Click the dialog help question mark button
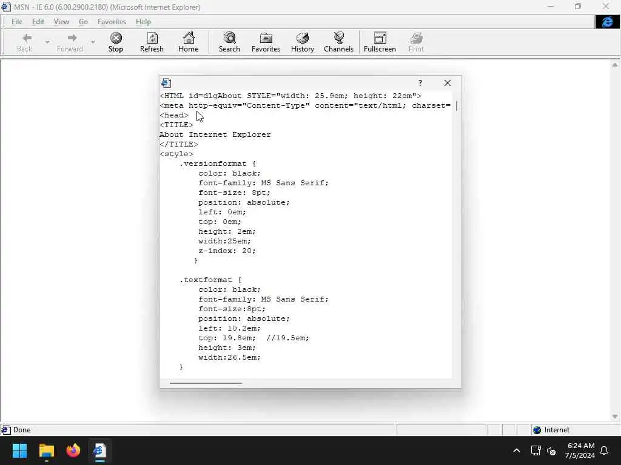Viewport: 621px width, 465px height. click(x=420, y=83)
